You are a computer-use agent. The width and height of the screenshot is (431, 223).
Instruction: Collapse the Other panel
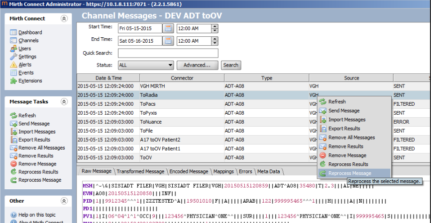coord(64,201)
